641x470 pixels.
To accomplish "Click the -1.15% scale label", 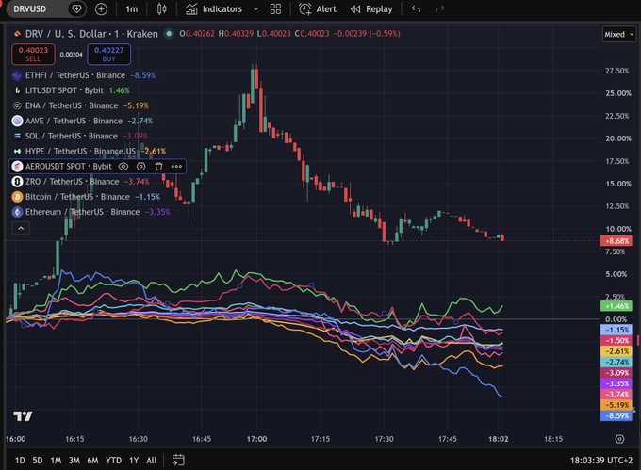I will tap(616, 330).
